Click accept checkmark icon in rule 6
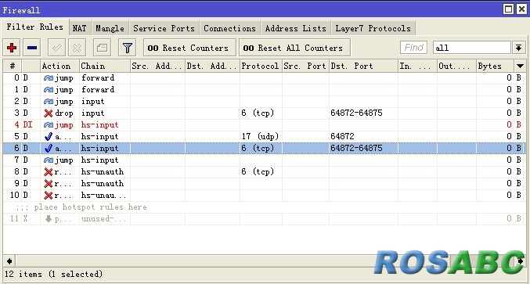530x284 pixels. pyautogui.click(x=49, y=148)
